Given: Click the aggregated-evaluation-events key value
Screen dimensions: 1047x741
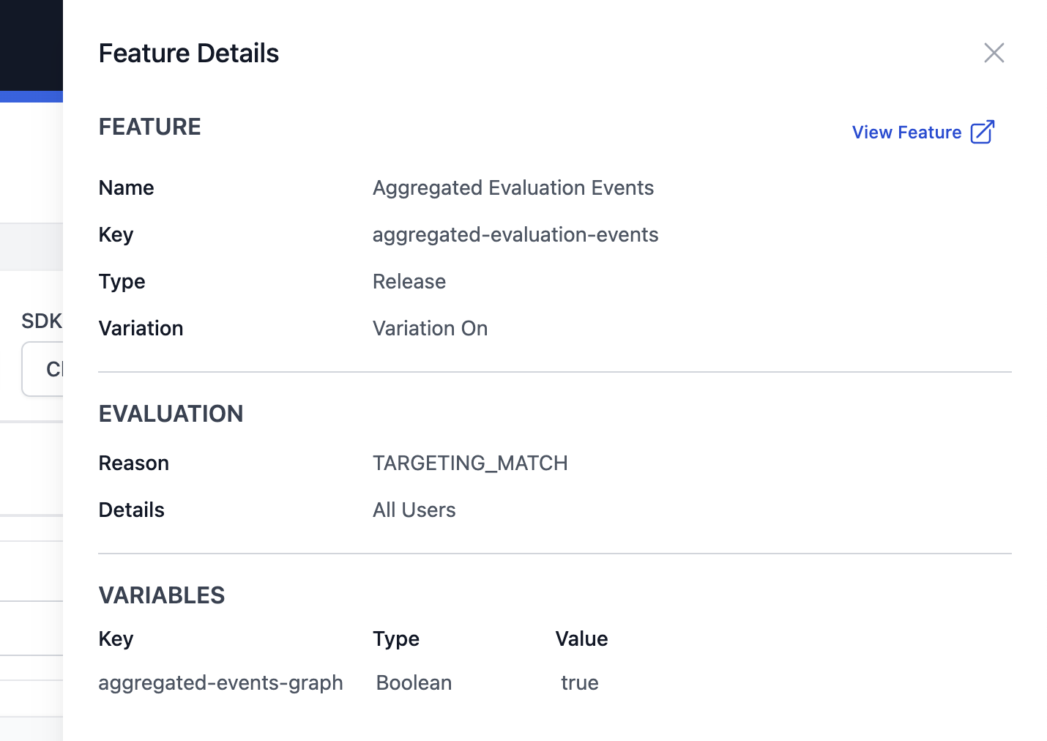Looking at the screenshot, I should [515, 235].
